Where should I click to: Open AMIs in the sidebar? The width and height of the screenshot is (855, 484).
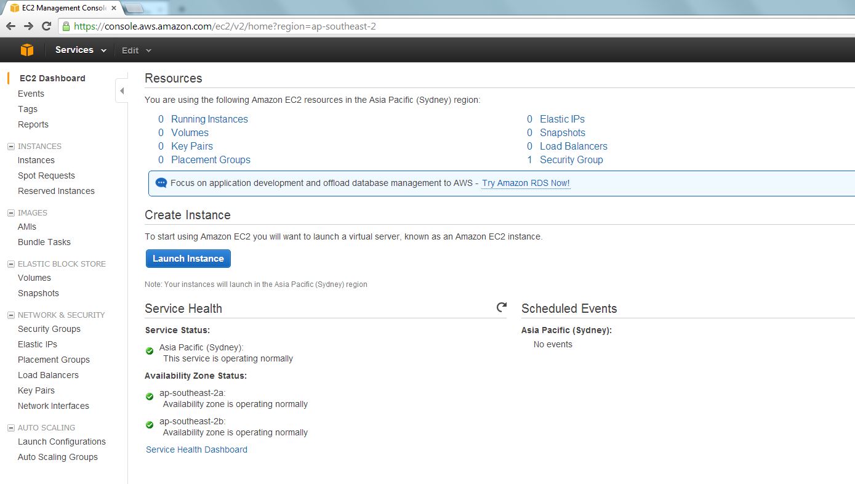click(27, 227)
